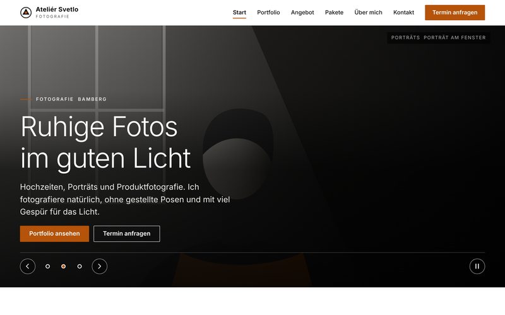Advance to next slide arrow
Screen dimensions: 505x315
[x=100, y=266]
